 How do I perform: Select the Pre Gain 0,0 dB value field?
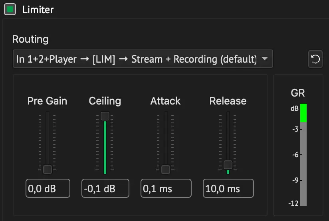[48, 188]
